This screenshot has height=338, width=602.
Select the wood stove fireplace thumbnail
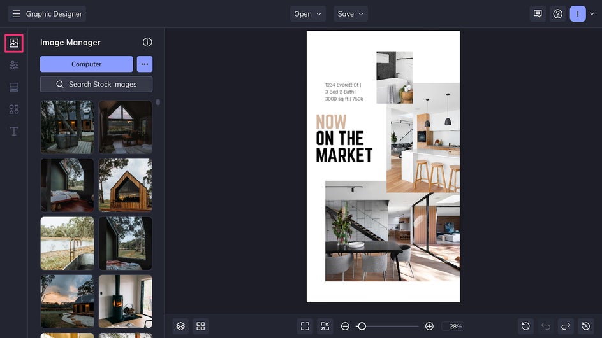(126, 301)
